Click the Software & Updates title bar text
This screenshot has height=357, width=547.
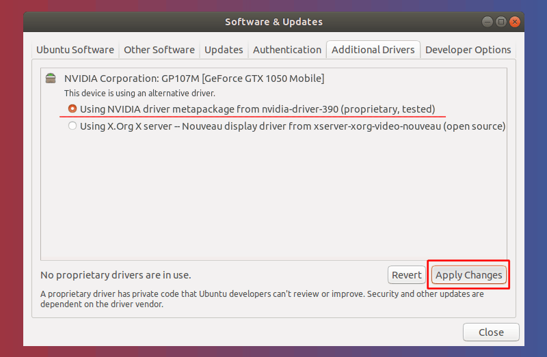coord(273,22)
